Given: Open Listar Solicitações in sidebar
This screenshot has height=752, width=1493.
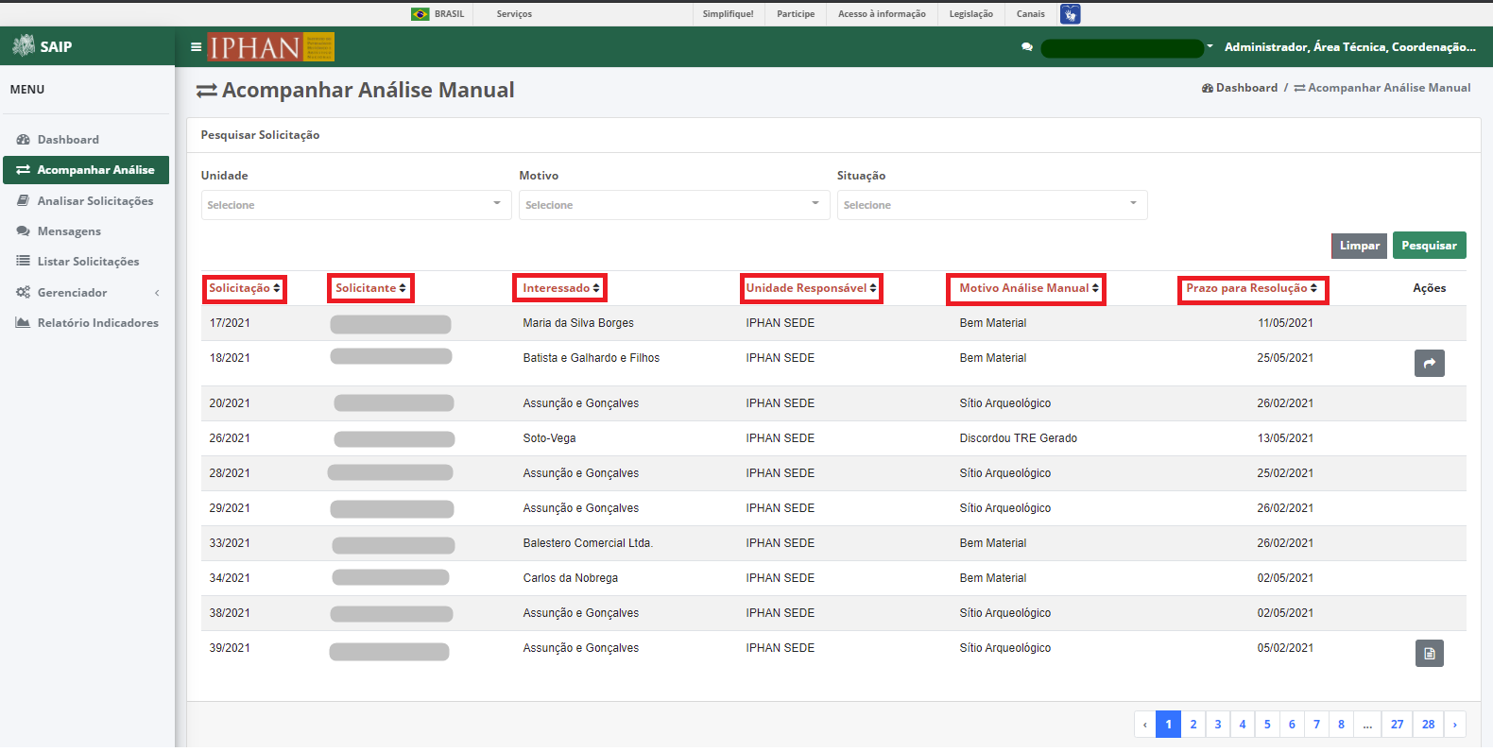Looking at the screenshot, I should pos(86,262).
